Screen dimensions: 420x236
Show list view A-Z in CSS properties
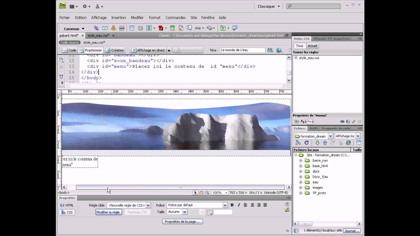point(304,122)
